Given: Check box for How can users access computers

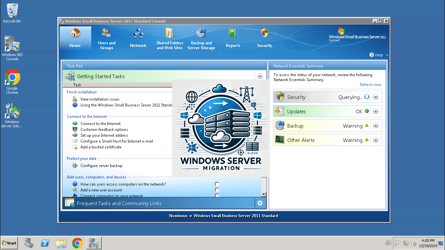Looking at the screenshot, I should [217, 184].
